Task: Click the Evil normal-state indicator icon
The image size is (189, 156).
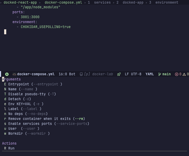Action: coord(7,74)
